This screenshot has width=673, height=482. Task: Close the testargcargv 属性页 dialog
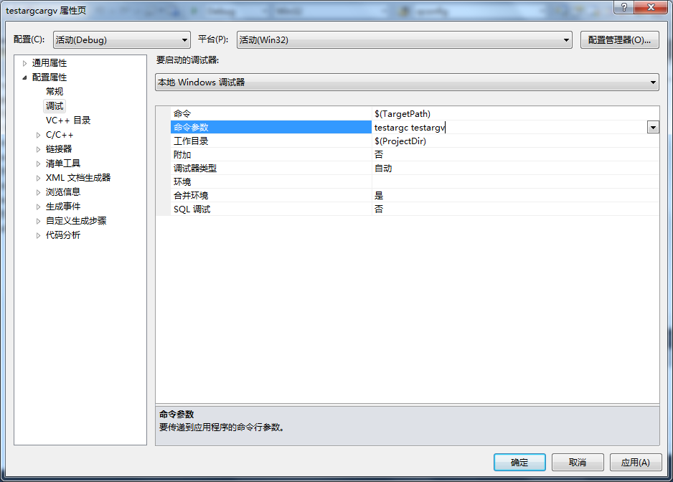click(x=651, y=7)
